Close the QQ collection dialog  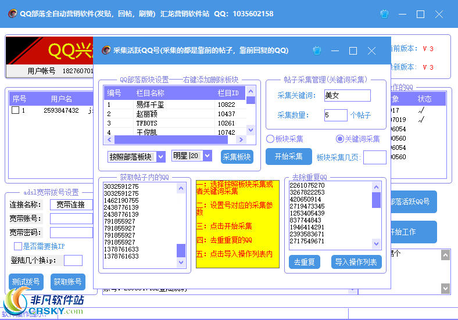point(371,51)
